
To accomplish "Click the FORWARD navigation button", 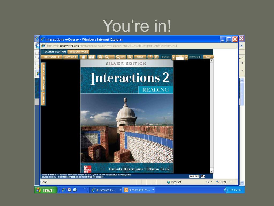I will click(x=195, y=57).
